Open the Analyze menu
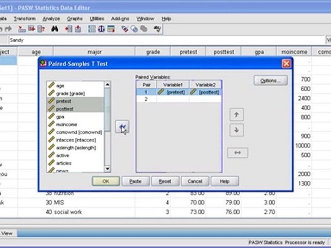 click(x=51, y=19)
